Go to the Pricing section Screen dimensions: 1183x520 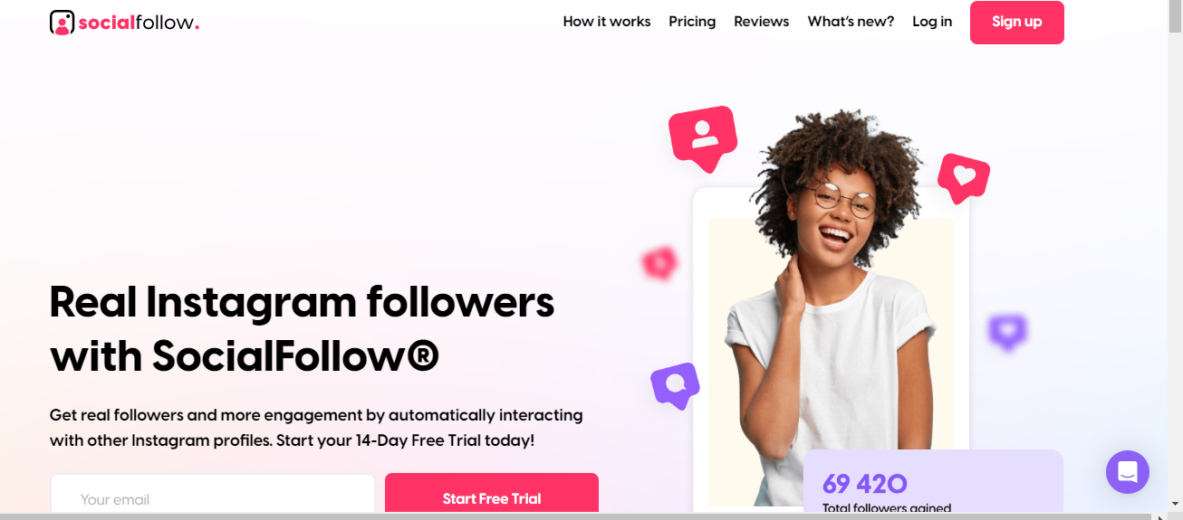[692, 22]
